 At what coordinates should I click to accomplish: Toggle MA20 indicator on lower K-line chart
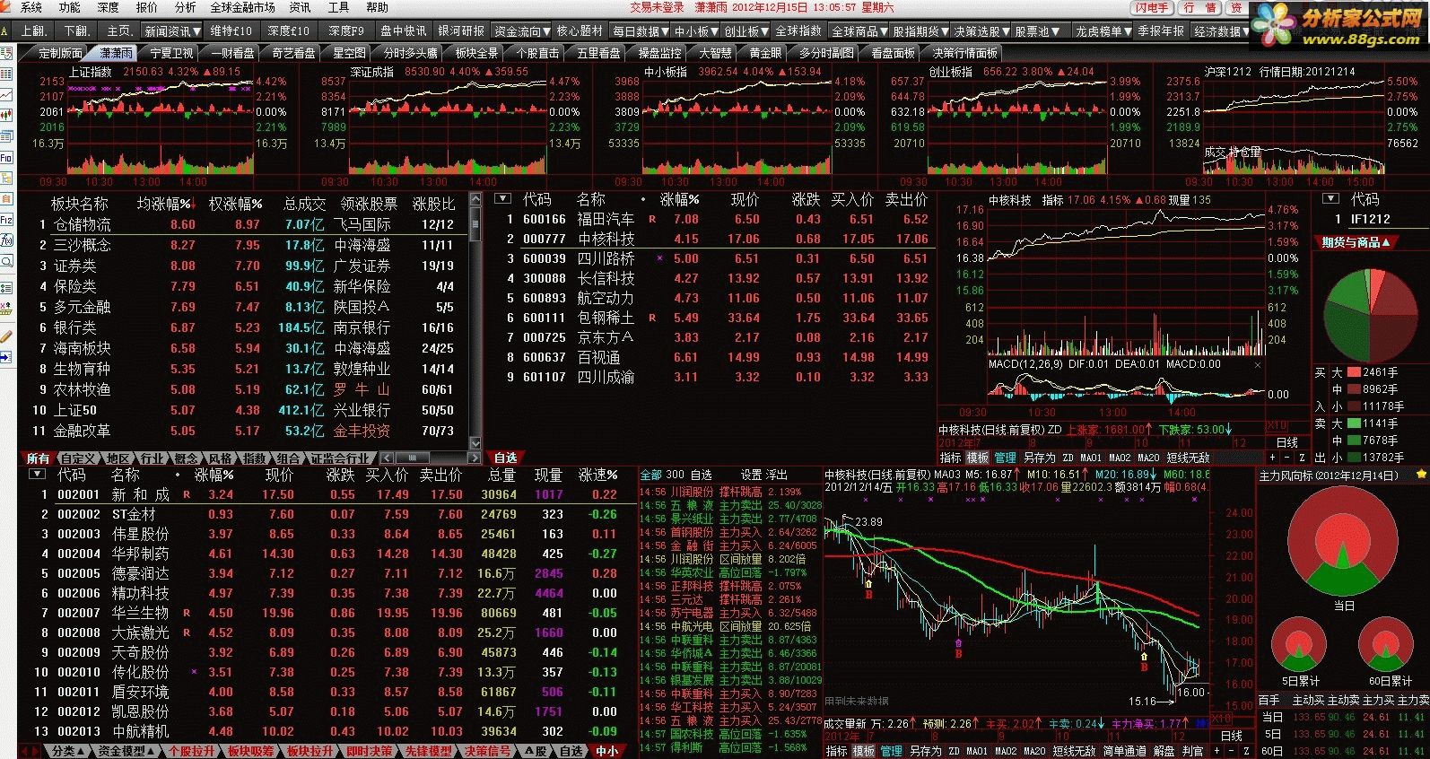[1034, 751]
